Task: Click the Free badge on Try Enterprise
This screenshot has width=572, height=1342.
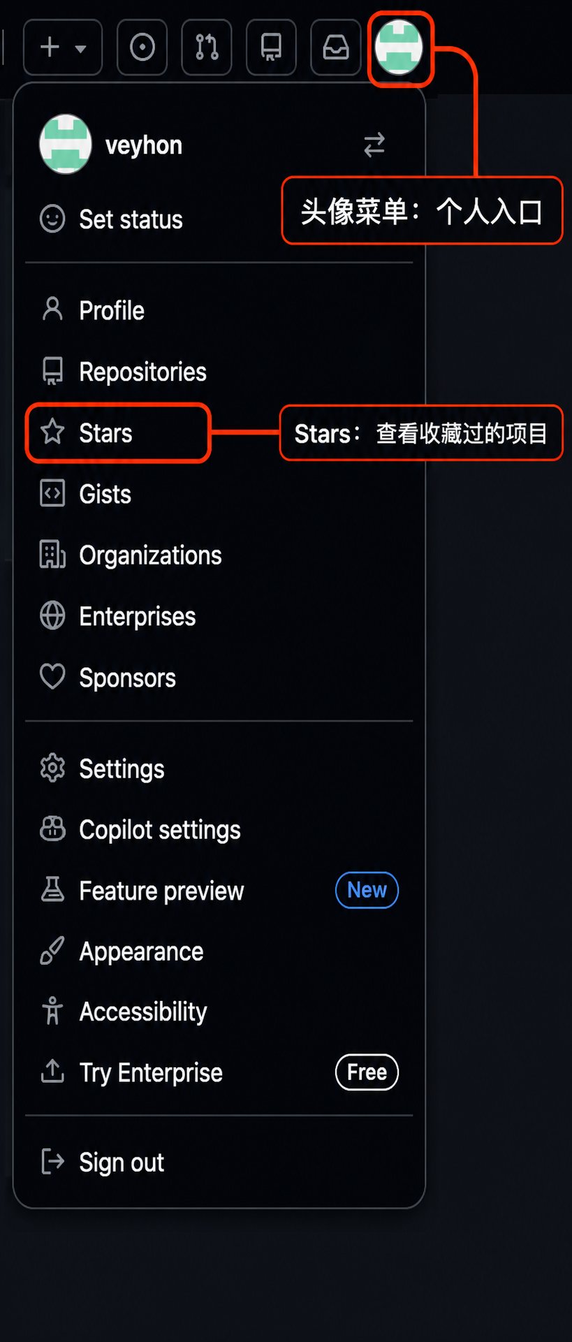Action: (x=367, y=1072)
